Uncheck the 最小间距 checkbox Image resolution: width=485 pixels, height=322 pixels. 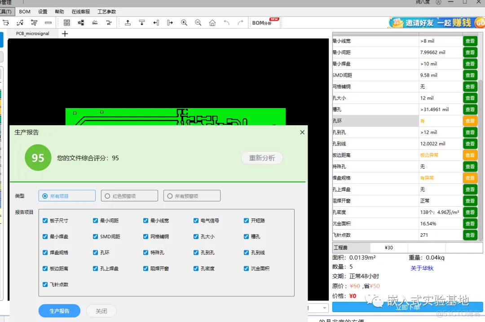(x=95, y=221)
